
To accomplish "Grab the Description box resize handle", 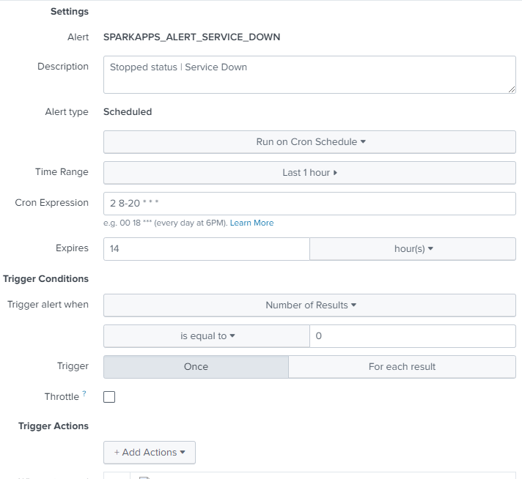I will pos(511,89).
